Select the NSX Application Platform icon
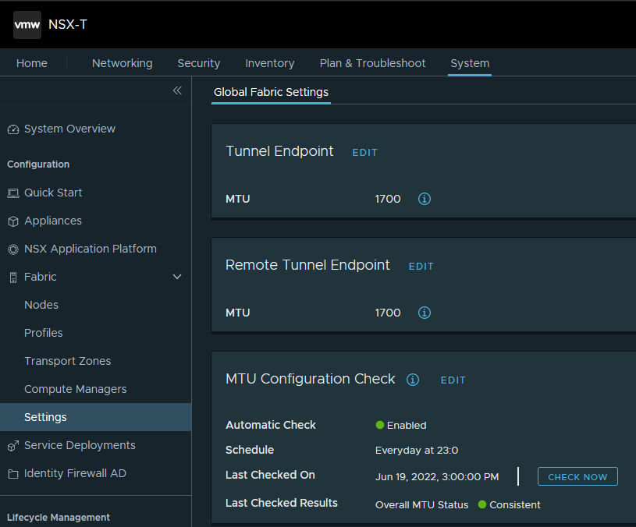Screen dimensions: 636x527 [x=12, y=249]
